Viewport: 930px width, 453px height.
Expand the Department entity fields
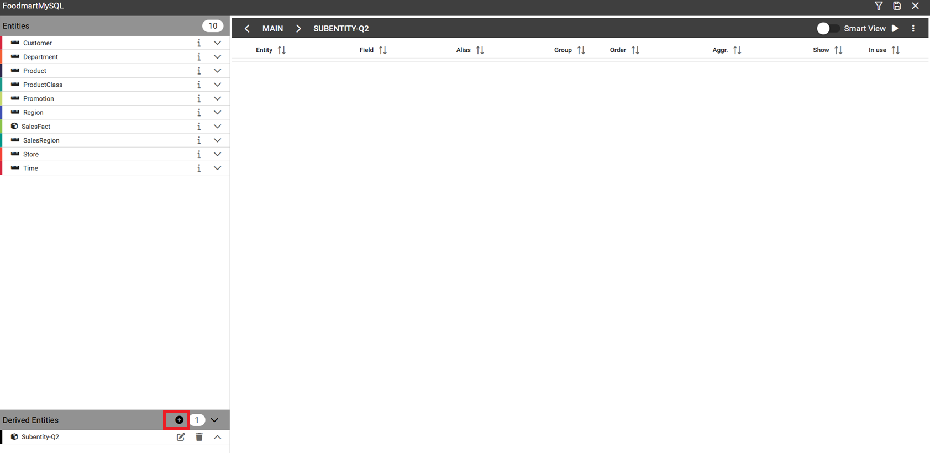[218, 57]
